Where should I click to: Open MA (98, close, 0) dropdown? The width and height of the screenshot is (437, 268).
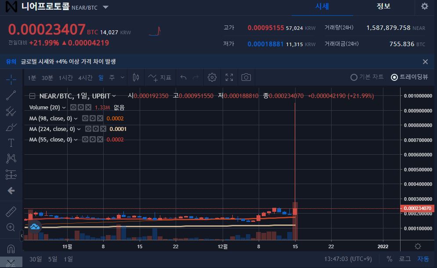tap(76, 119)
